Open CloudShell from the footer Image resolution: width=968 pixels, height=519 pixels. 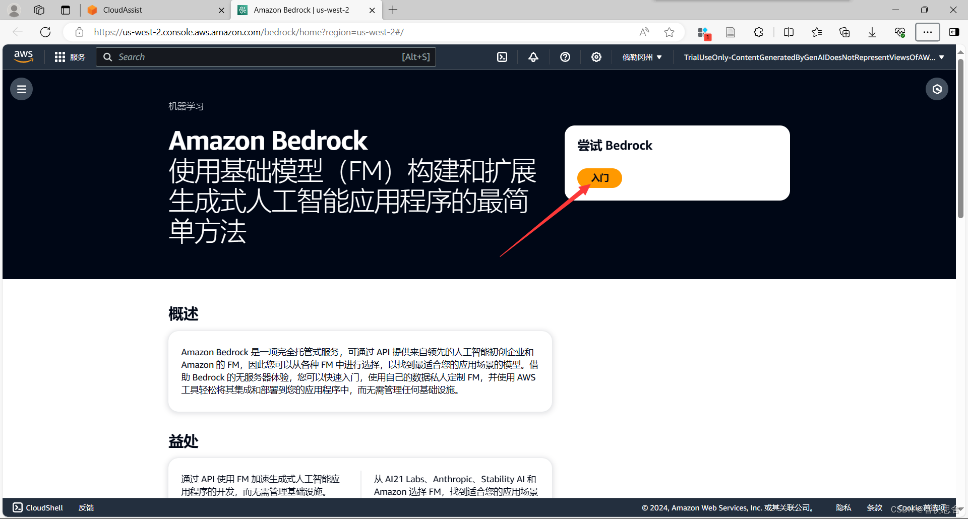[x=38, y=507]
